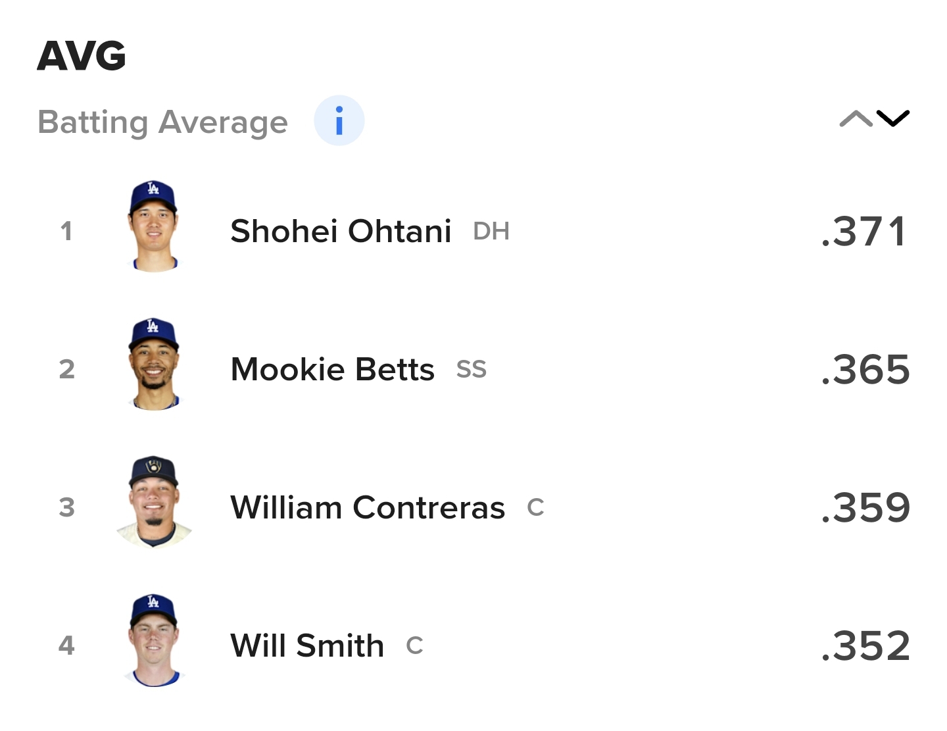Select Ohtani's .371 average value
Screen dimensions: 947x731
click(865, 232)
